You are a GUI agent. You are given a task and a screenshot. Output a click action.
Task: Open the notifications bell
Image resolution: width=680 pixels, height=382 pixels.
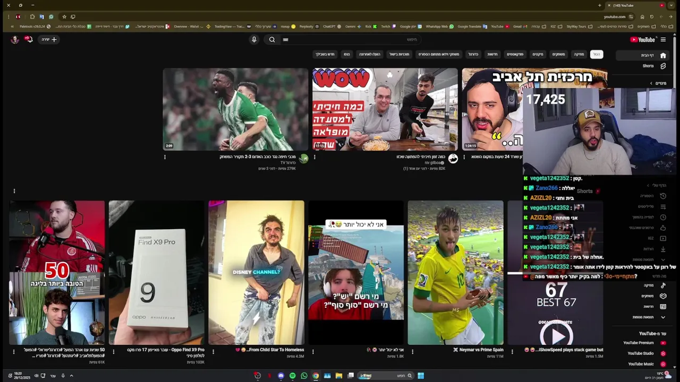[x=29, y=39]
